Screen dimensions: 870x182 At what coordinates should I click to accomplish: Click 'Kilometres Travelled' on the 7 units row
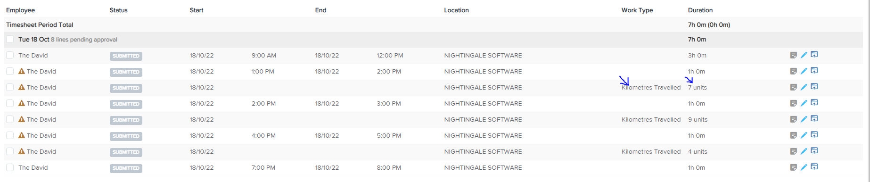click(651, 88)
